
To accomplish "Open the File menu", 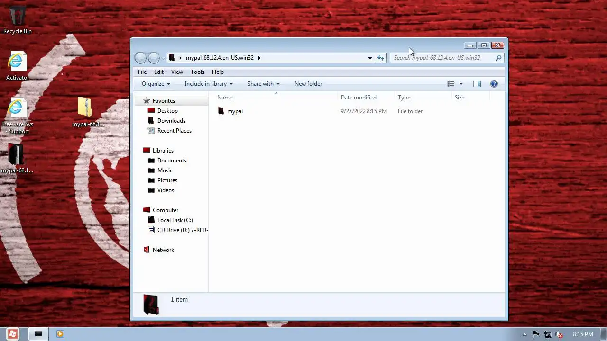I will tap(142, 72).
